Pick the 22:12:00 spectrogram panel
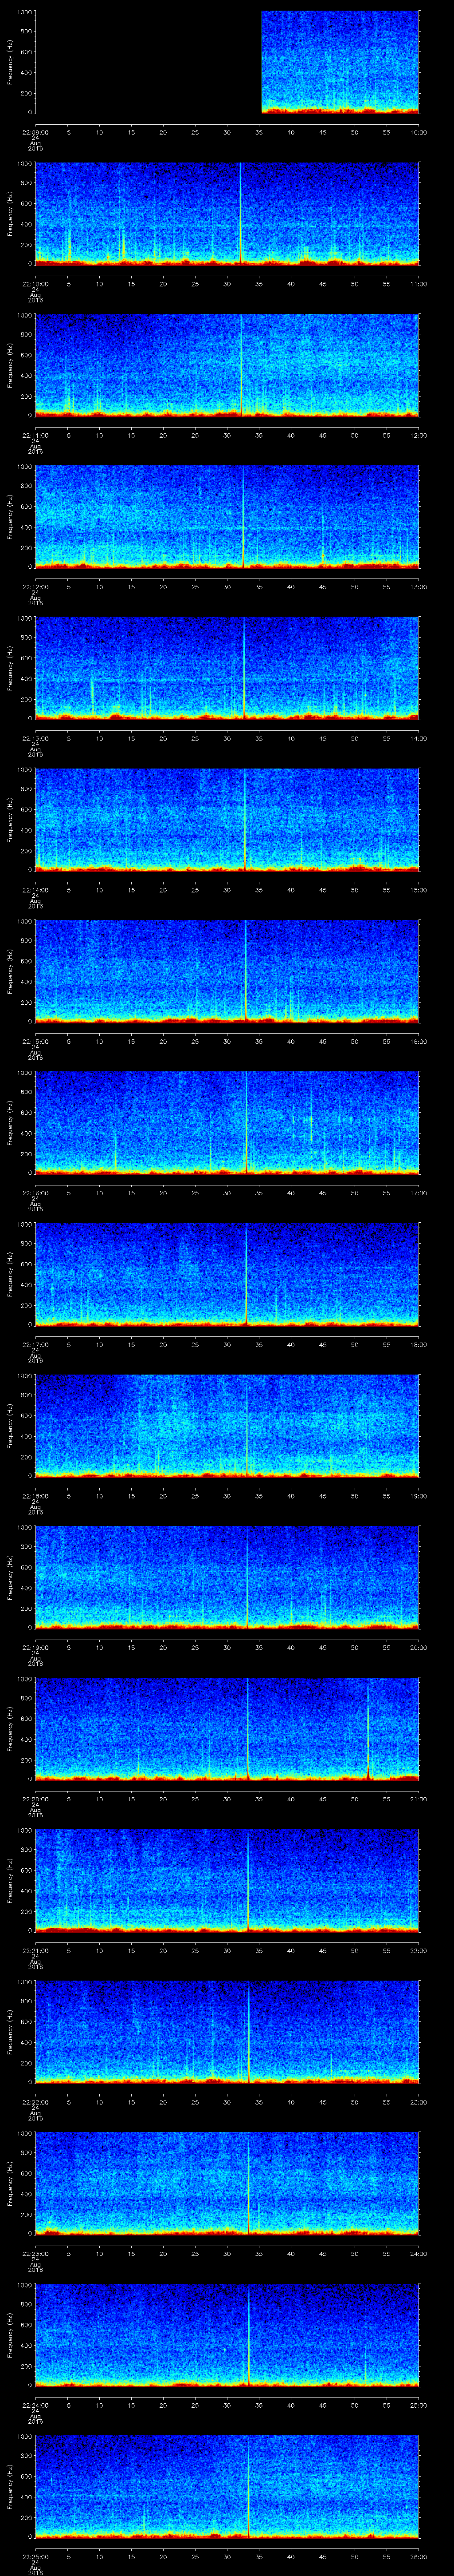 [x=227, y=517]
